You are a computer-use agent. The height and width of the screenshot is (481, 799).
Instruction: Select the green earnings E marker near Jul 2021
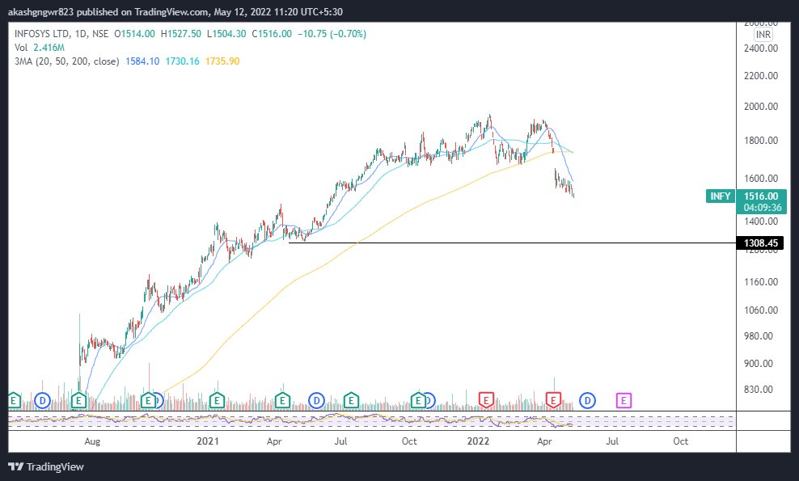point(351,400)
